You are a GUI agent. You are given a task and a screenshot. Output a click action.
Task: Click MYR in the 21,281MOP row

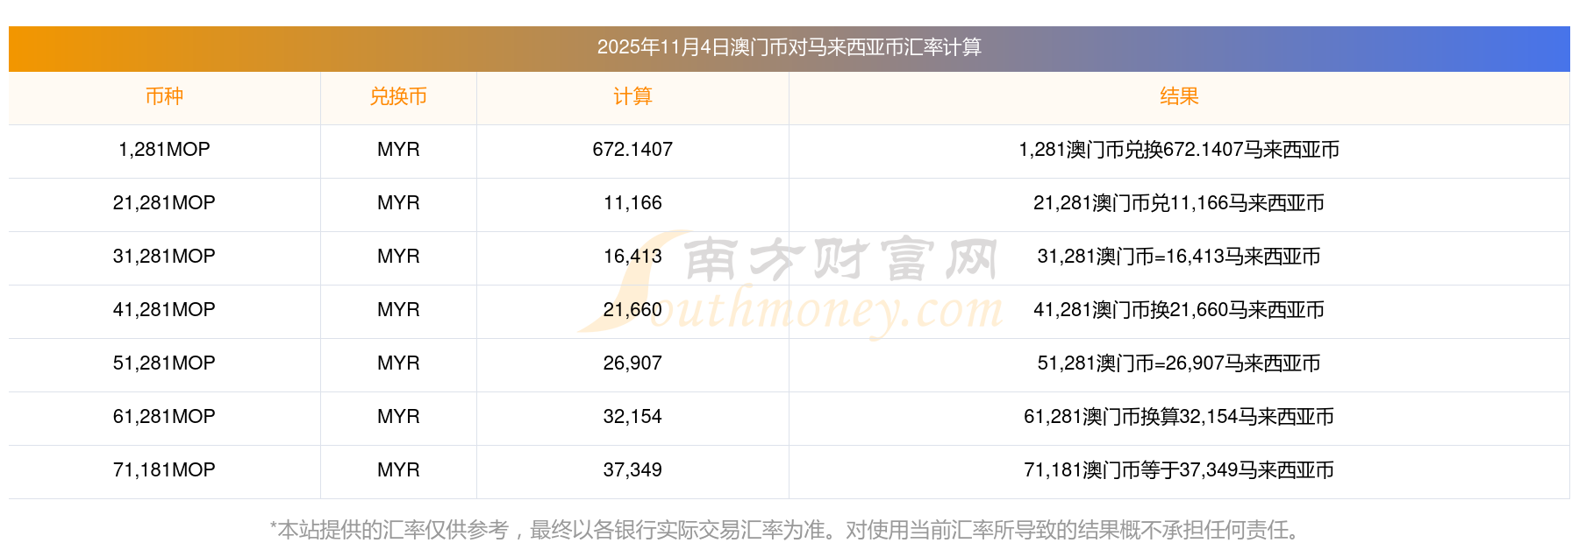[398, 203]
